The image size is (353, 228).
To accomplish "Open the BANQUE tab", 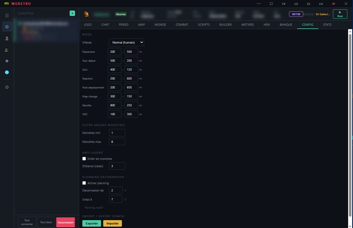I will coord(286,25).
